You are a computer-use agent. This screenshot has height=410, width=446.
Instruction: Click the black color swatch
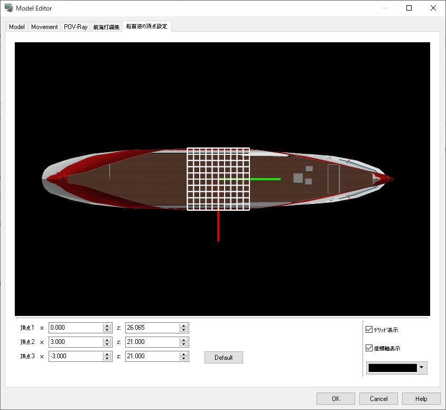pyautogui.click(x=393, y=368)
